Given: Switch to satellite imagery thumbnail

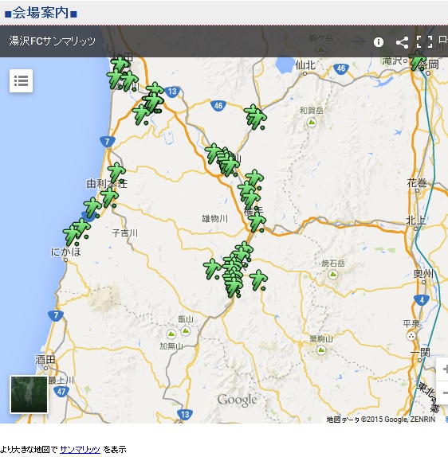Looking at the screenshot, I should (29, 394).
